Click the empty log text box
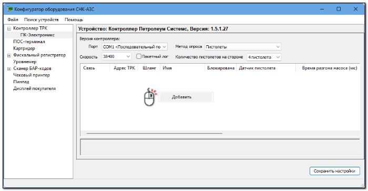Image resolution: width=368 pixels, height=191 pixels. [220, 147]
